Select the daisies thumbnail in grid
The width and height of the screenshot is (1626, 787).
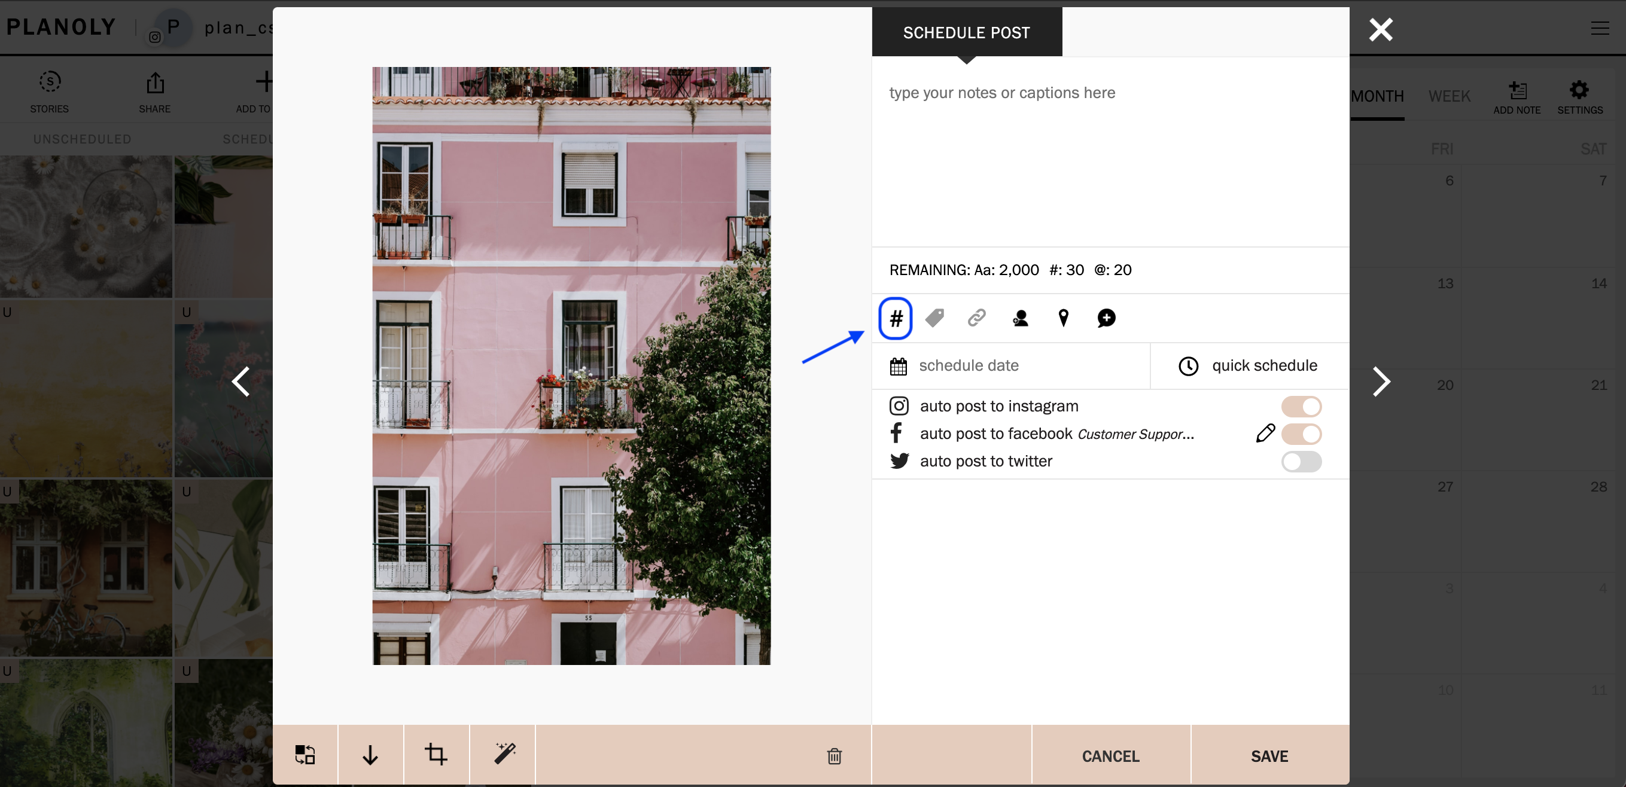click(x=86, y=226)
